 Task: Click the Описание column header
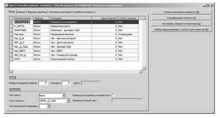point(71,18)
